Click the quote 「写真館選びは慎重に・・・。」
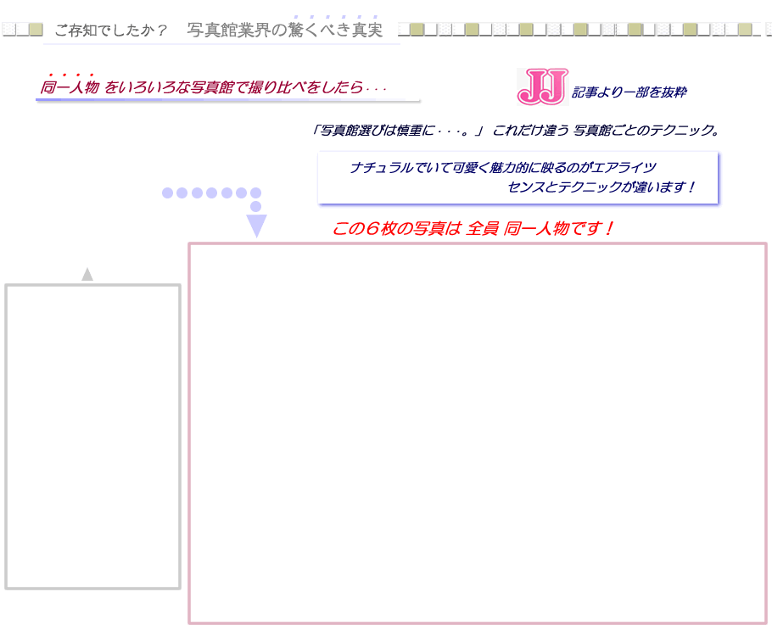The height and width of the screenshot is (631, 772). pos(397,131)
